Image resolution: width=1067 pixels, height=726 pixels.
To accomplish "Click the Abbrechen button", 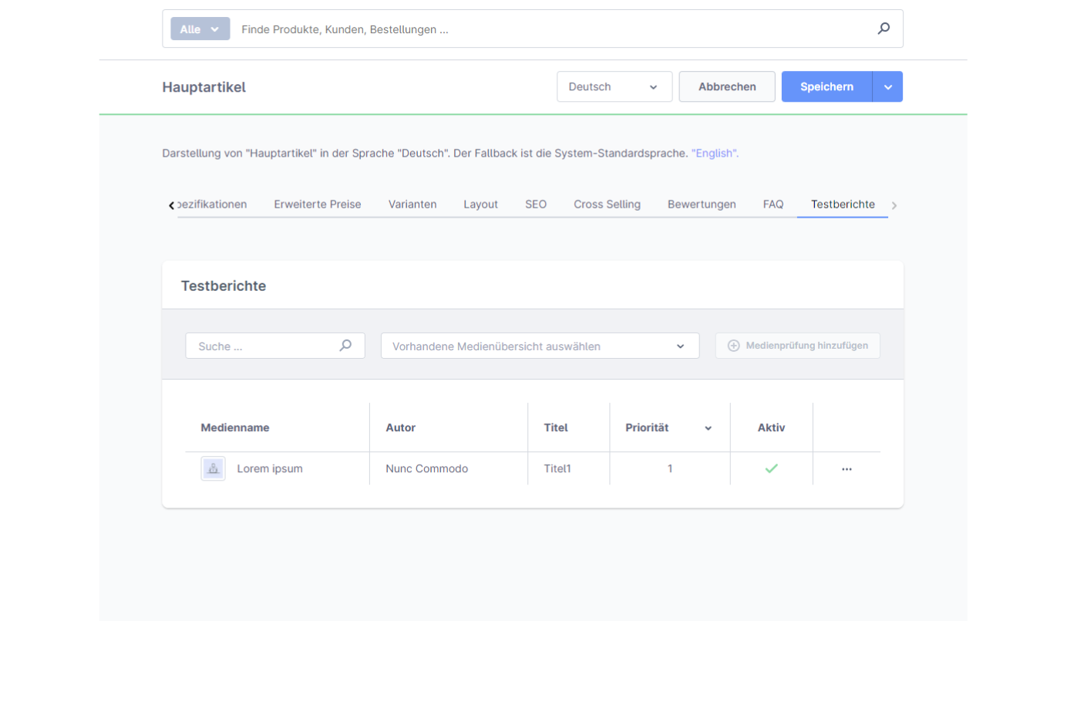I will tap(727, 86).
